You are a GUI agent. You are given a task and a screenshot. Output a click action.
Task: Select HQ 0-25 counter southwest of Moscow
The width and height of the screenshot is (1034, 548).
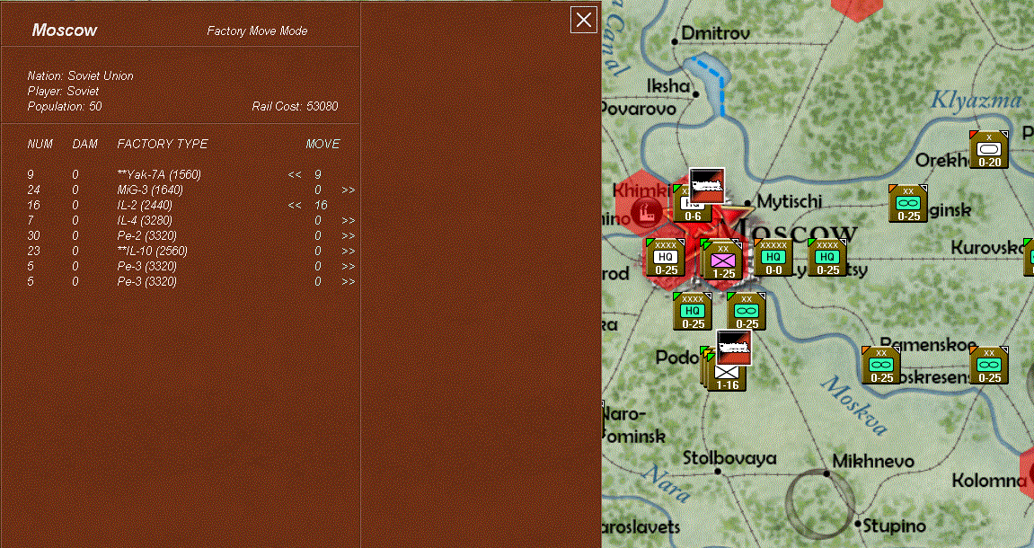[693, 311]
